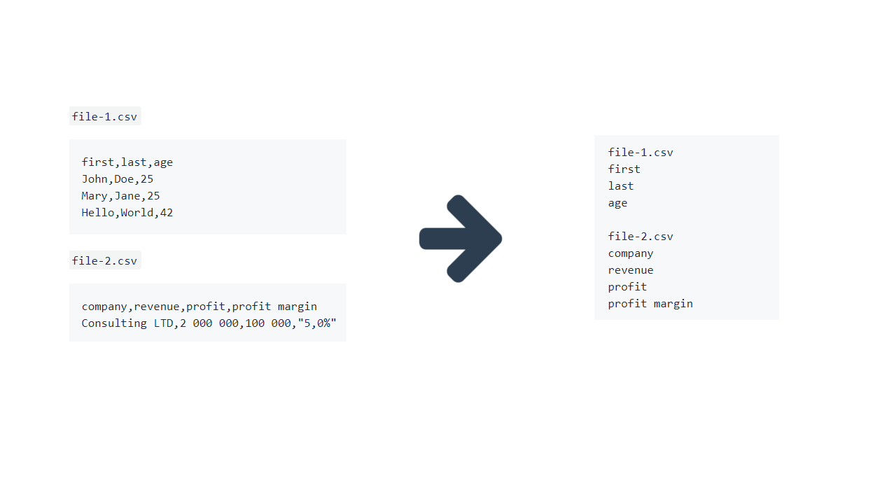
Task: Click the file-2.csv label on the left
Action: click(x=105, y=260)
